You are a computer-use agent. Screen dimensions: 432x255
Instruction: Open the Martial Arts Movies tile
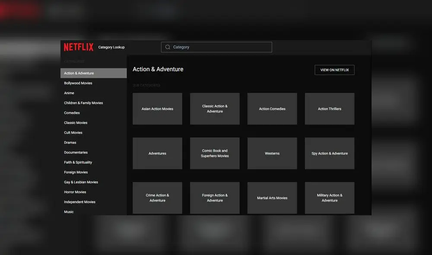click(x=272, y=198)
